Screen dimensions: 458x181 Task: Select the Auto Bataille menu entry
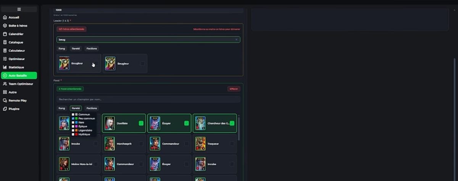[x=19, y=76]
